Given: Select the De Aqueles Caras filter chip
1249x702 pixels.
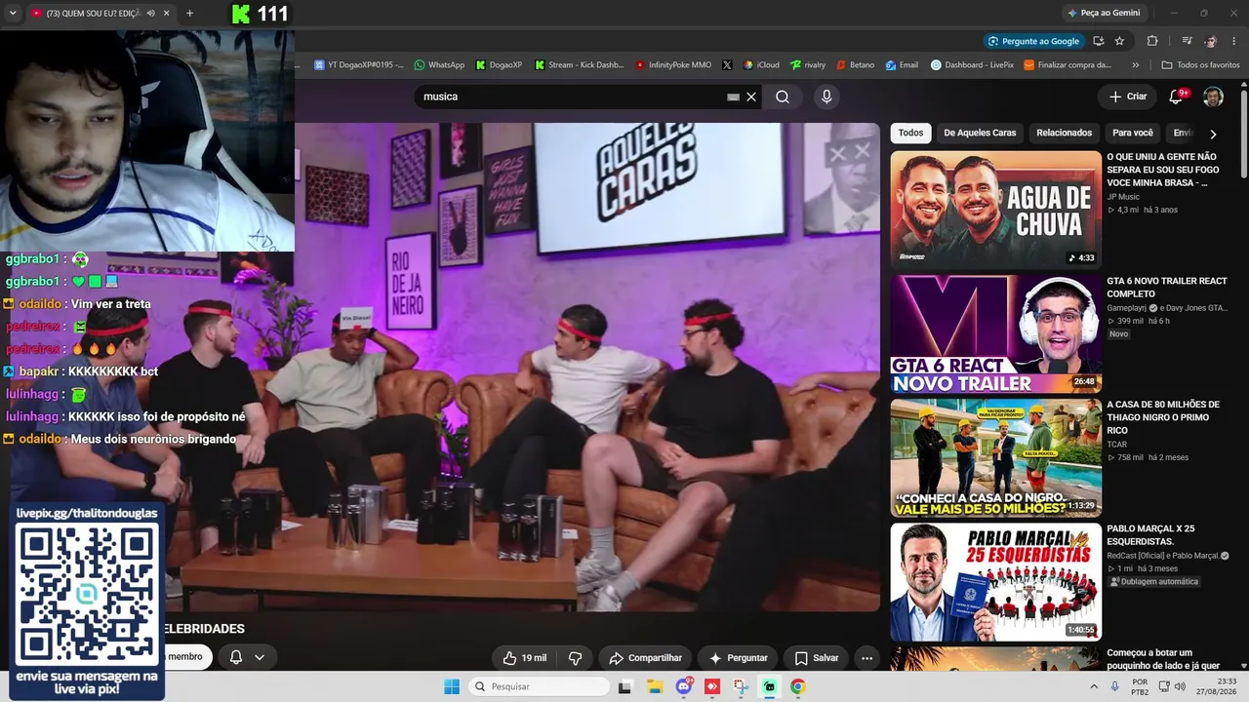Looking at the screenshot, I should coord(980,133).
